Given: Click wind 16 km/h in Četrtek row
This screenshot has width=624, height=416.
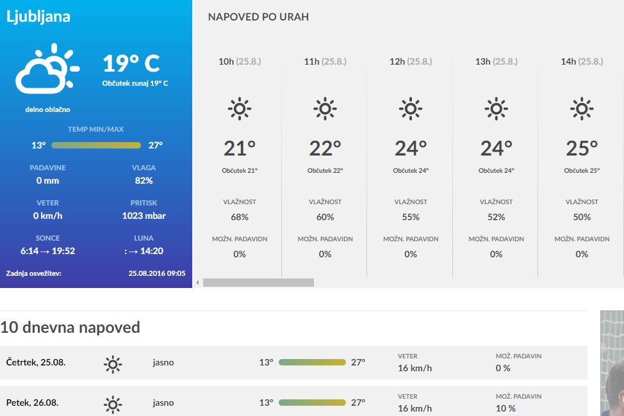Looking at the screenshot, I should coord(415,368).
